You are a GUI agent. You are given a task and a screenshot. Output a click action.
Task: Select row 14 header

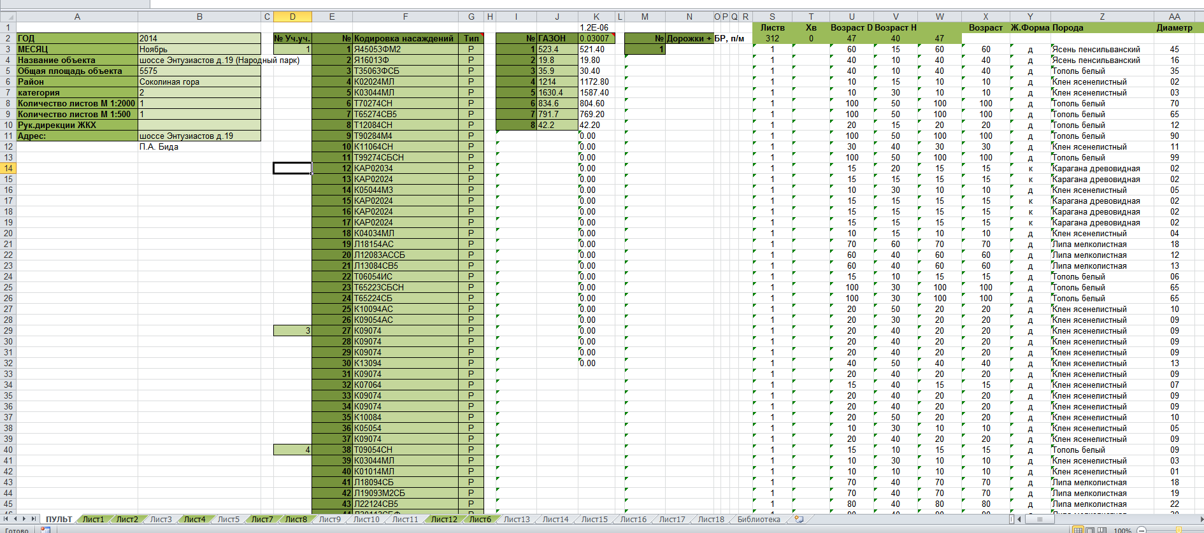8,168
